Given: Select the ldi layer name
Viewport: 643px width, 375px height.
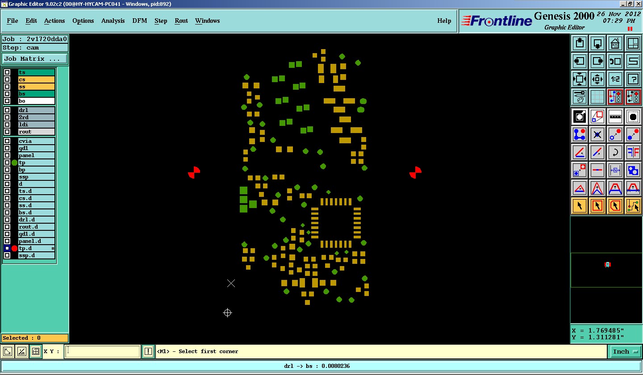Looking at the screenshot, I should tap(36, 125).
